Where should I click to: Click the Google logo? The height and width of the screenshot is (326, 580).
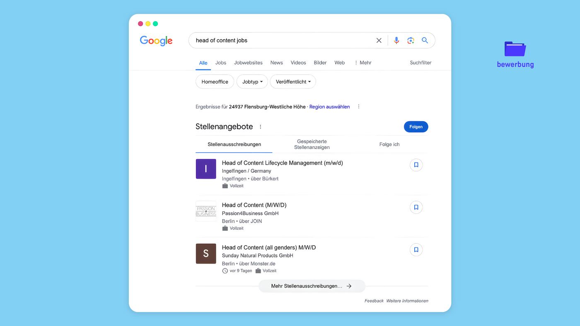pyautogui.click(x=156, y=41)
